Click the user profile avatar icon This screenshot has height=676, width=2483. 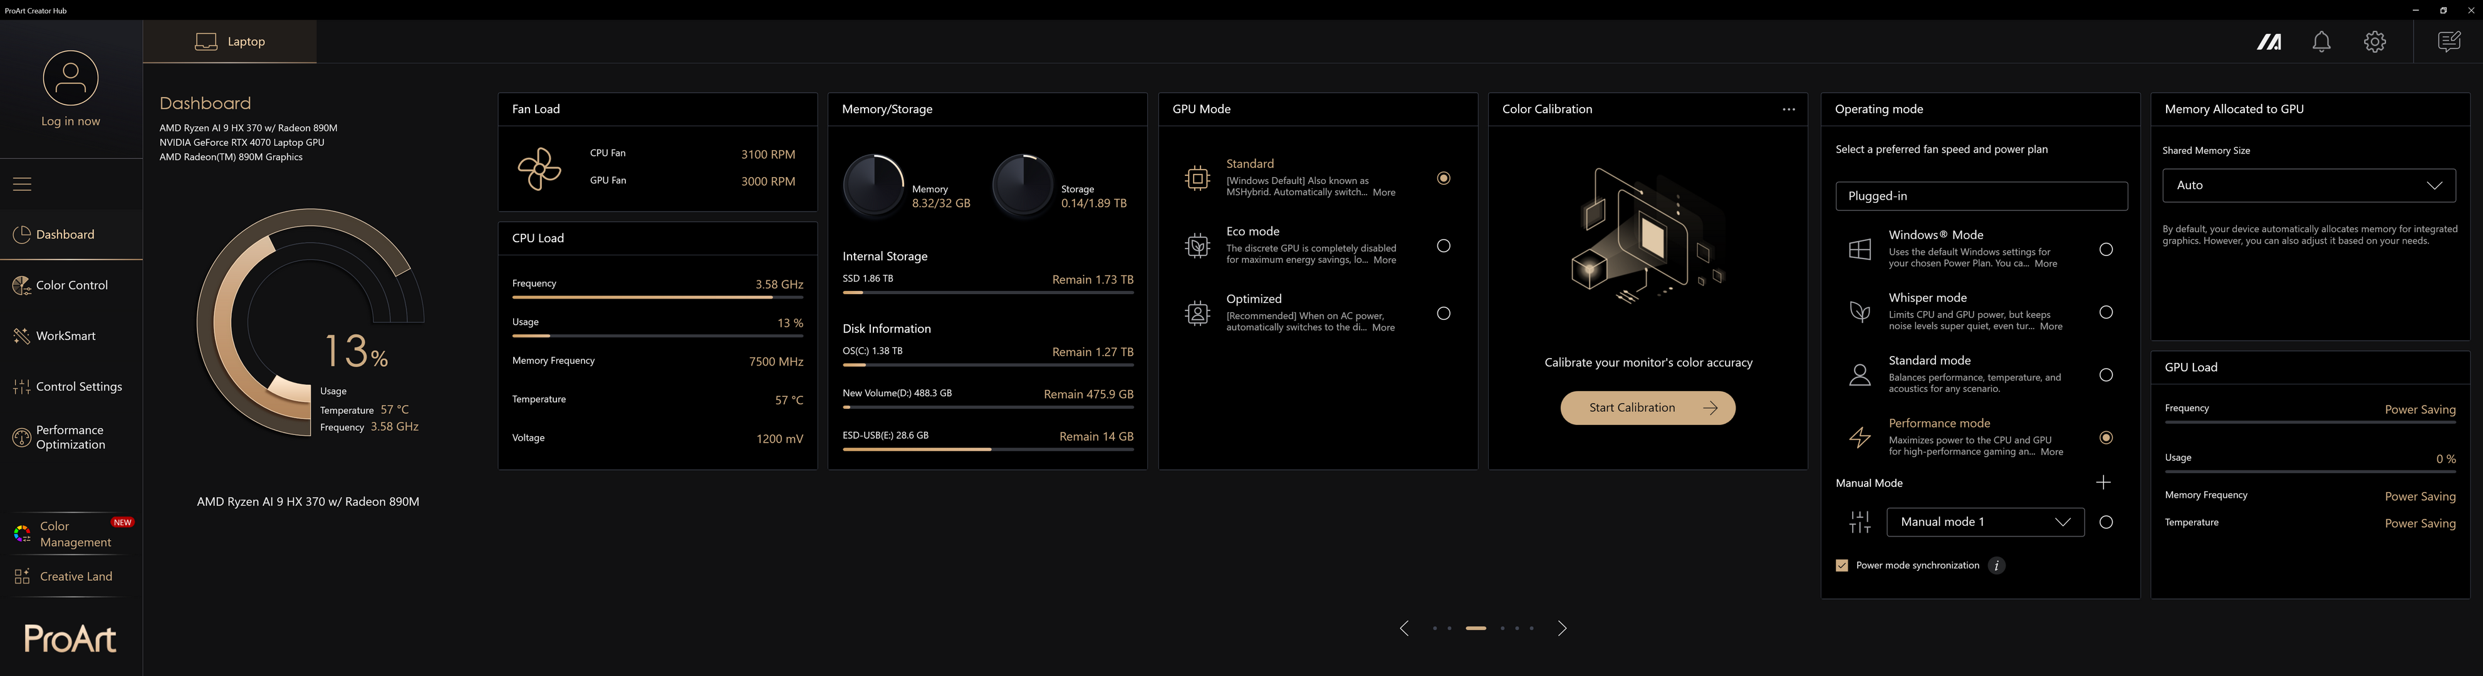point(70,78)
